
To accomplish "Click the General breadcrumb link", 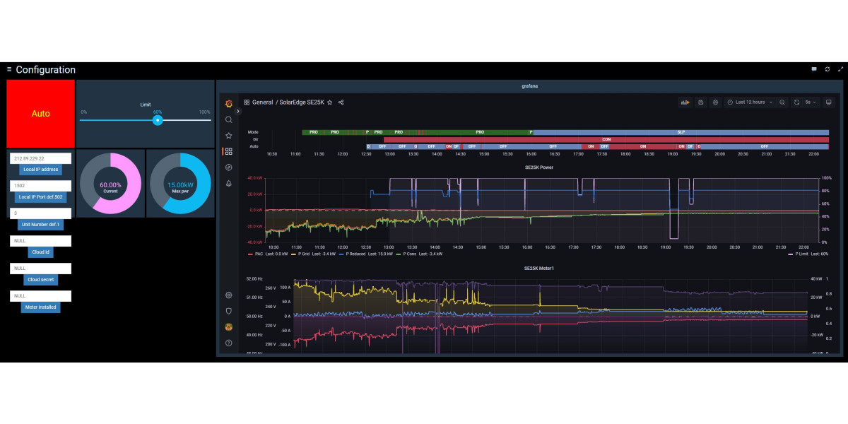I will (x=263, y=102).
